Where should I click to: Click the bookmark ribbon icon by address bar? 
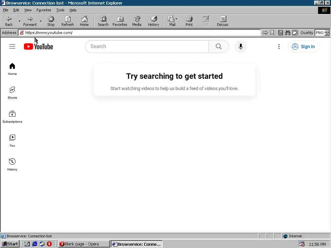(x=272, y=33)
